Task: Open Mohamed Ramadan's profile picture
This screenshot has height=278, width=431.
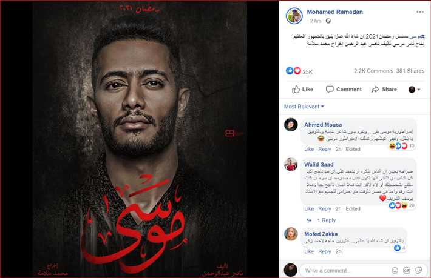Action: coord(294,16)
